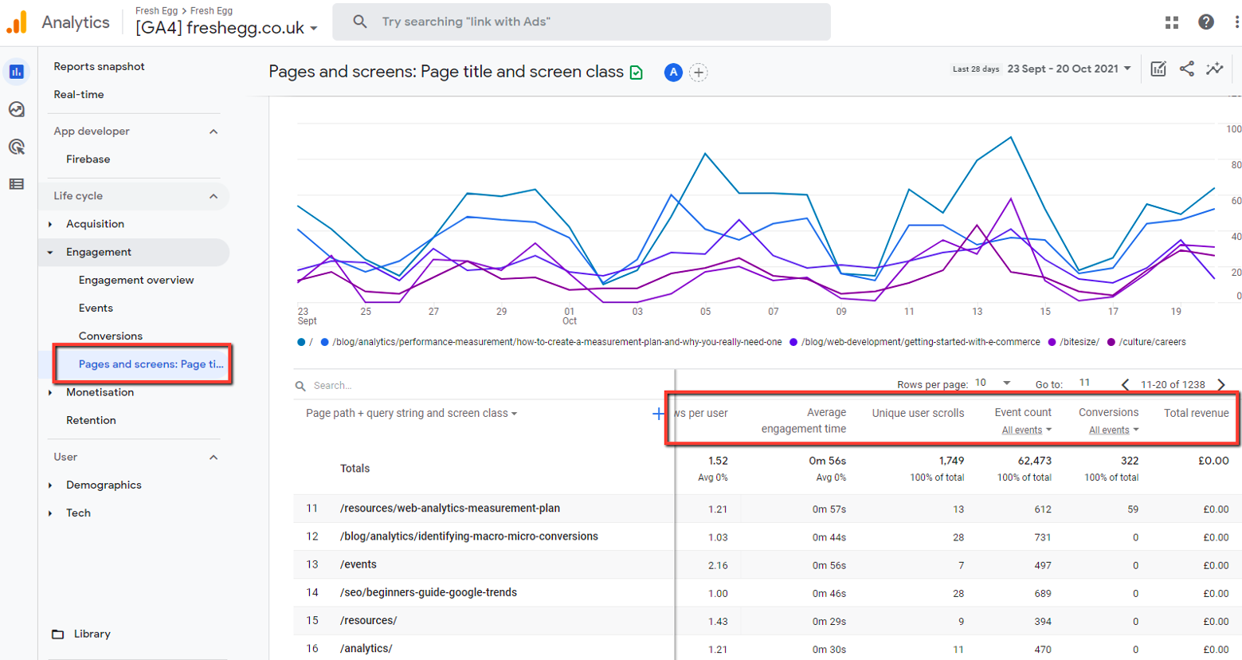Viewport: 1242px width, 660px height.
Task: Click the getting-started-with-e-commerce legend entry
Action: (915, 342)
